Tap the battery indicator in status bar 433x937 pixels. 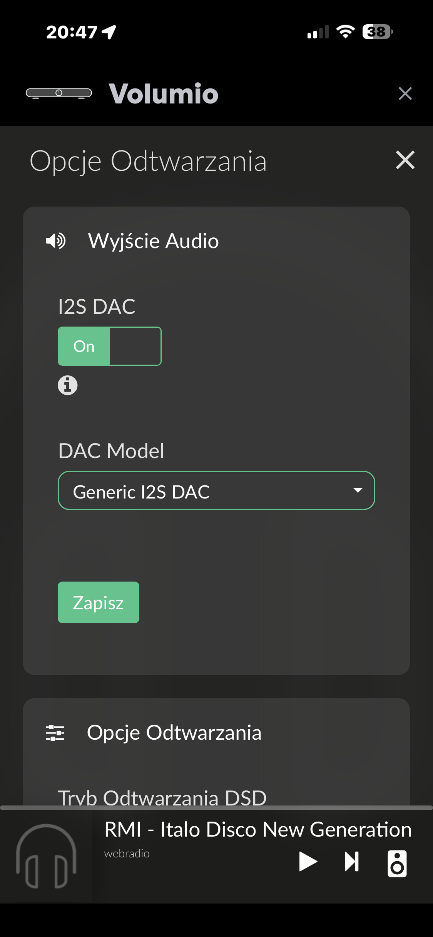click(x=377, y=32)
